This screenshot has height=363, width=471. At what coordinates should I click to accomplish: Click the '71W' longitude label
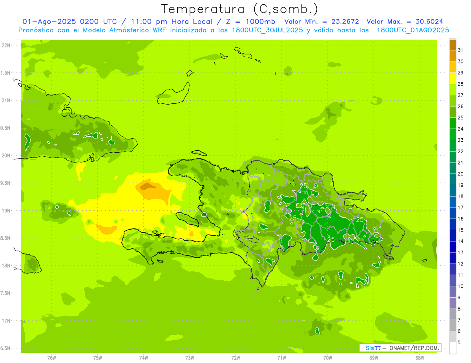[281, 358]
